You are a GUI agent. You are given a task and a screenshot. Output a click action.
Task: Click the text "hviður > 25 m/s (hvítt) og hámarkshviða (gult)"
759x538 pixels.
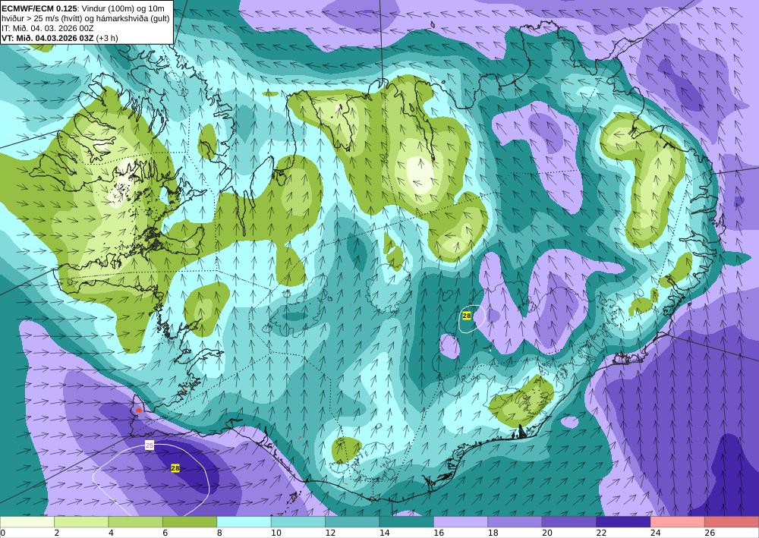click(85, 18)
